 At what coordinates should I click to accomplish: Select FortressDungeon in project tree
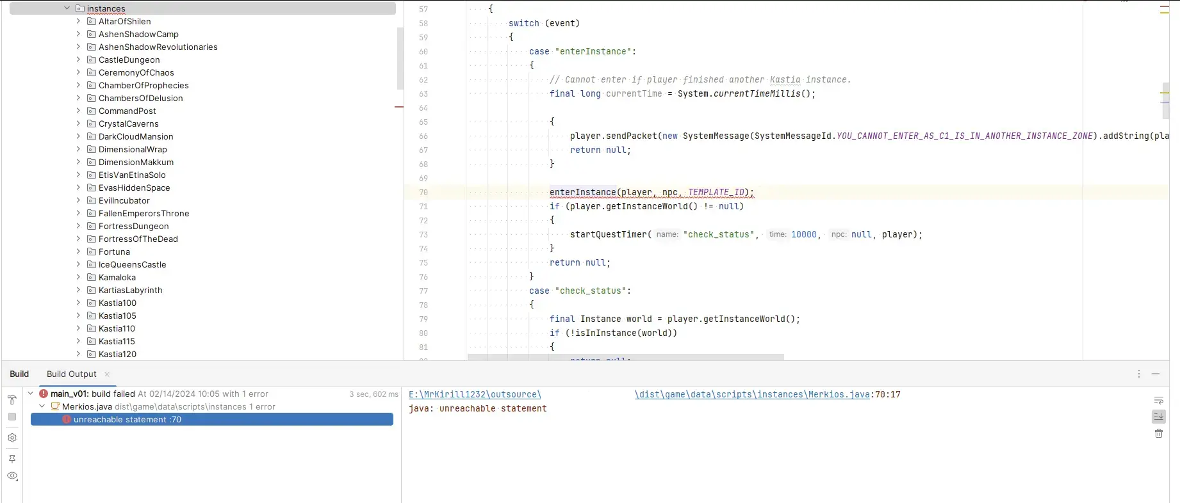click(x=133, y=227)
